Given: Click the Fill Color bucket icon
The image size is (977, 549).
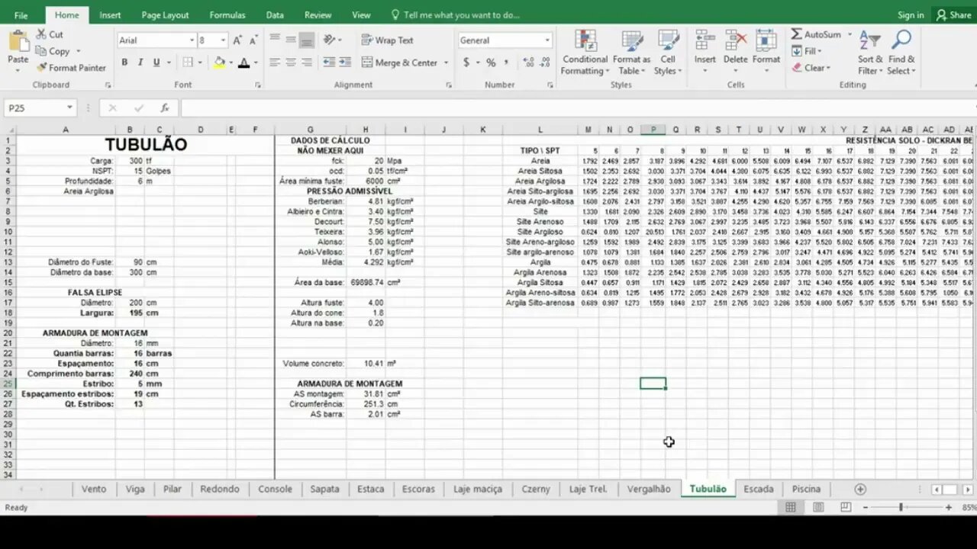Looking at the screenshot, I should 220,63.
